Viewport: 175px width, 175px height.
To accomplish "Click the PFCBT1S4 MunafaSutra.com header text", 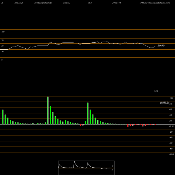I will click(155, 3).
